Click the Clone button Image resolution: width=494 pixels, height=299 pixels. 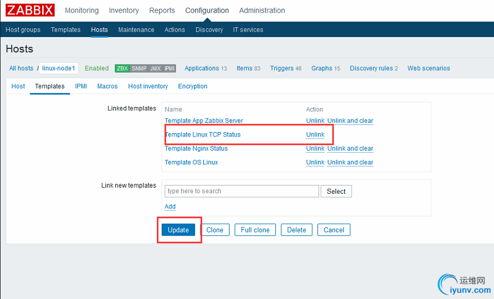point(215,230)
